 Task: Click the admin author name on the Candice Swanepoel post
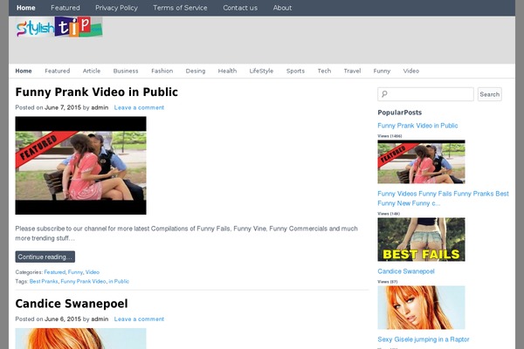tap(100, 319)
